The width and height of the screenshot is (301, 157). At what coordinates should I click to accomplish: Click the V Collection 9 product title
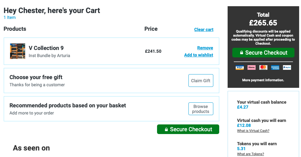(x=46, y=48)
